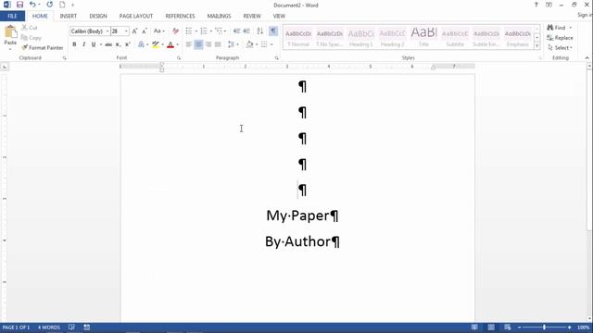Shrink the font size
Viewport: 593px width, 333px height.
(x=145, y=31)
